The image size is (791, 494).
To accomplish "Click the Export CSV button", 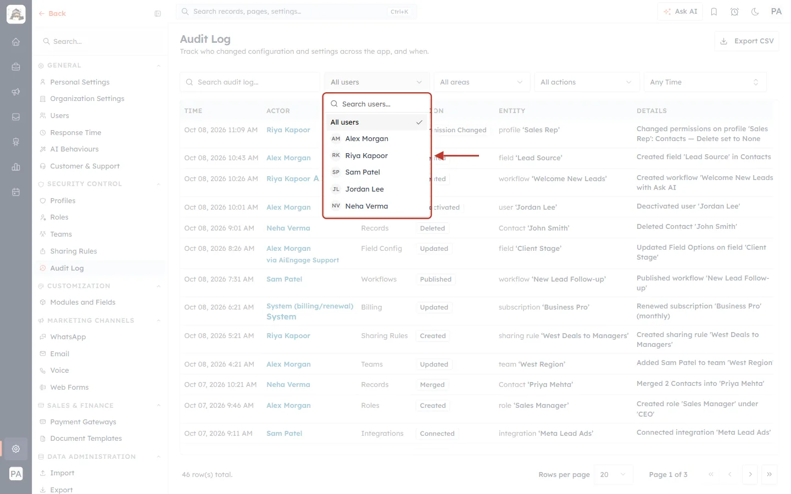I will [747, 41].
